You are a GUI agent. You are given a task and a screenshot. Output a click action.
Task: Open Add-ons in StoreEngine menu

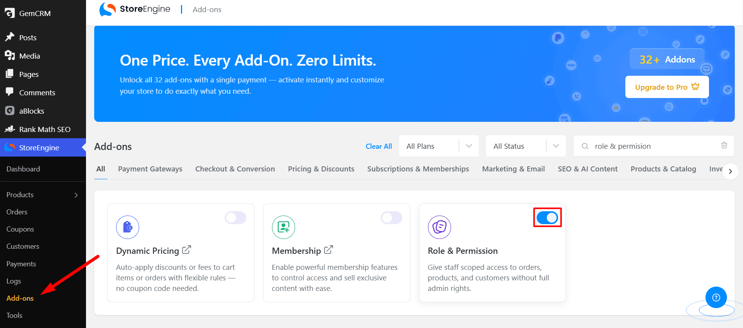20,298
